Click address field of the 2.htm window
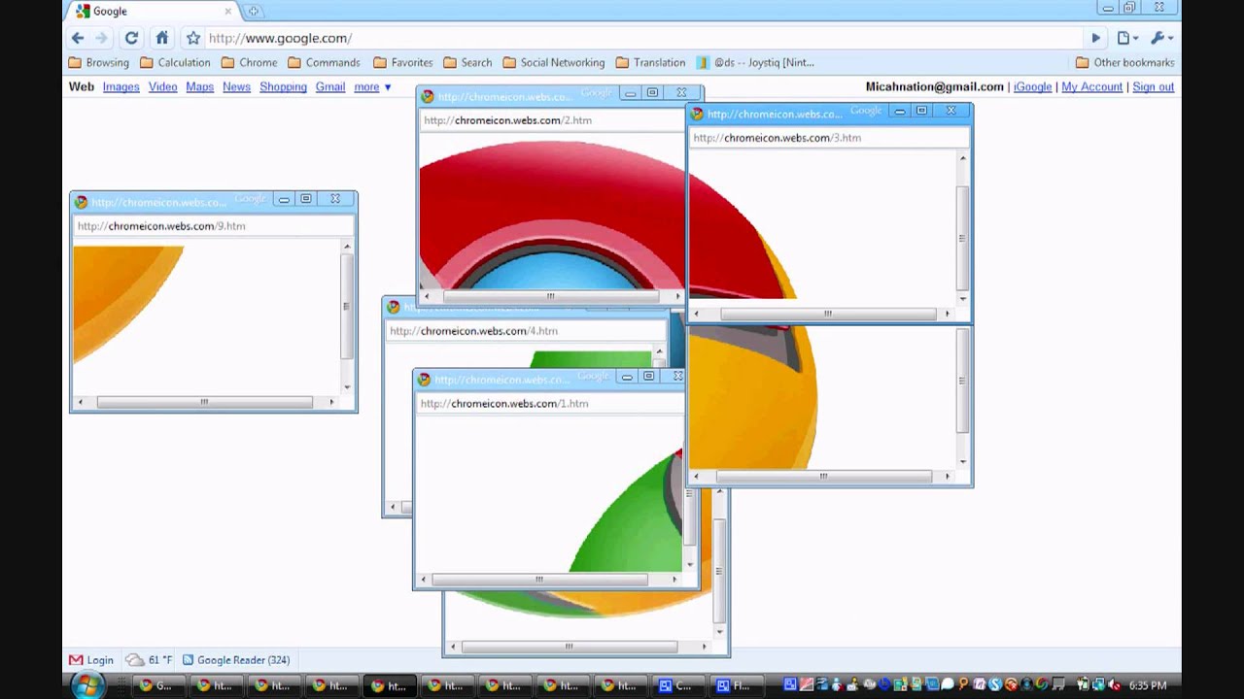The height and width of the screenshot is (699, 1244). pos(552,120)
